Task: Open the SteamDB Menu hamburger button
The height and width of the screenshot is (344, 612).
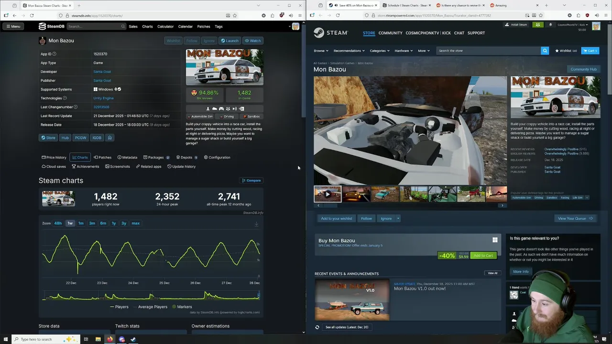Action: click(x=13, y=26)
